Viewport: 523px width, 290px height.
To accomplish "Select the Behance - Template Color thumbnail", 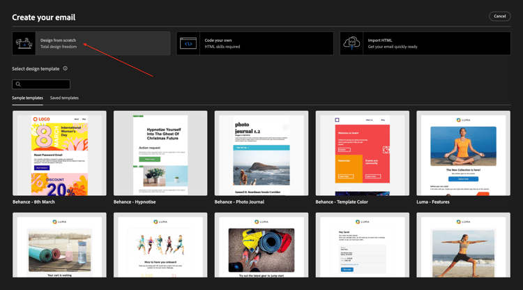I will click(362, 153).
